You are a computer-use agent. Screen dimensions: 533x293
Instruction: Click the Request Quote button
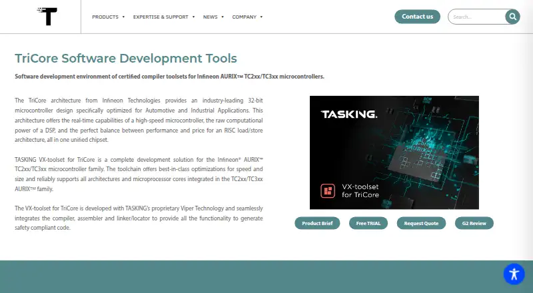(421, 223)
